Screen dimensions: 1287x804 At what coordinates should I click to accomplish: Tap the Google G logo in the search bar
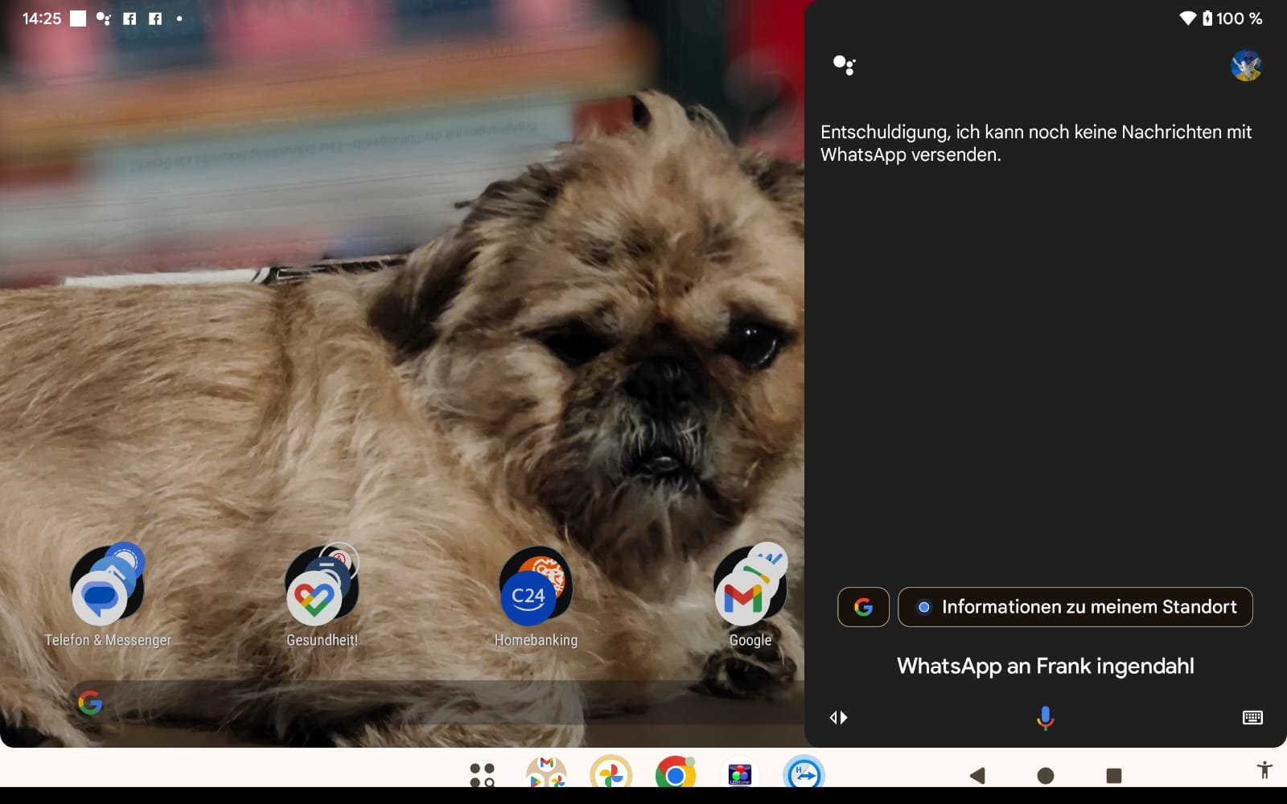90,703
